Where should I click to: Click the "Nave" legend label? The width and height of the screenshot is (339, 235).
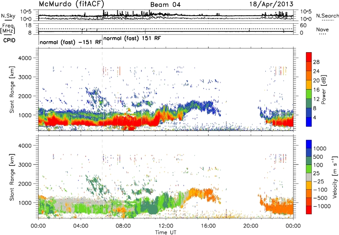[x=322, y=29]
